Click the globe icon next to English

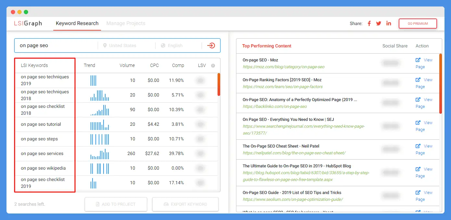[163, 45]
